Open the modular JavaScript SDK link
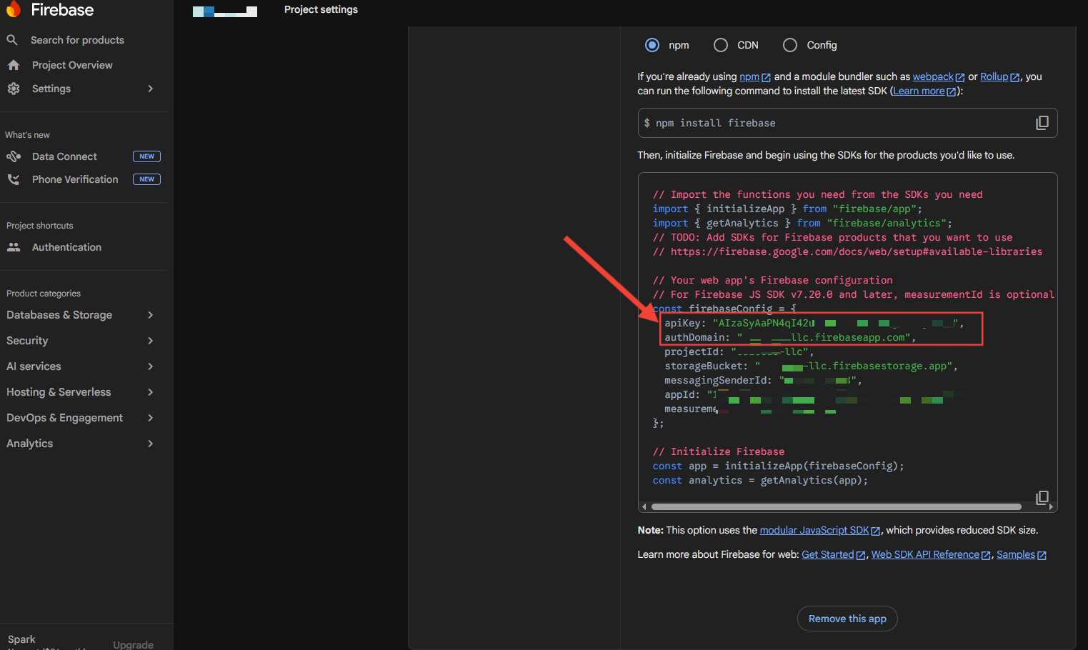This screenshot has height=650, width=1088. 814,530
